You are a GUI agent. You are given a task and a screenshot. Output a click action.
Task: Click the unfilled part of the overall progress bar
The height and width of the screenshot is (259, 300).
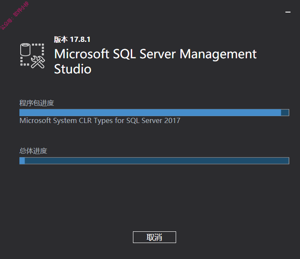[157, 161]
